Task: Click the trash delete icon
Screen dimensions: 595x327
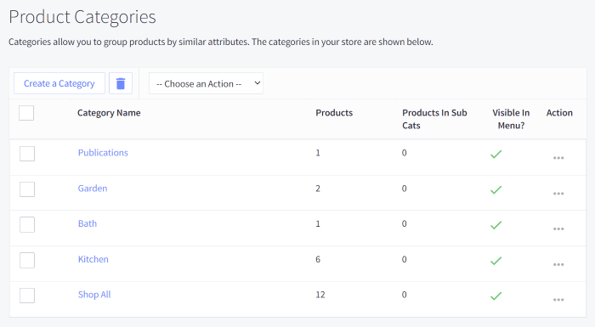Action: tap(121, 83)
